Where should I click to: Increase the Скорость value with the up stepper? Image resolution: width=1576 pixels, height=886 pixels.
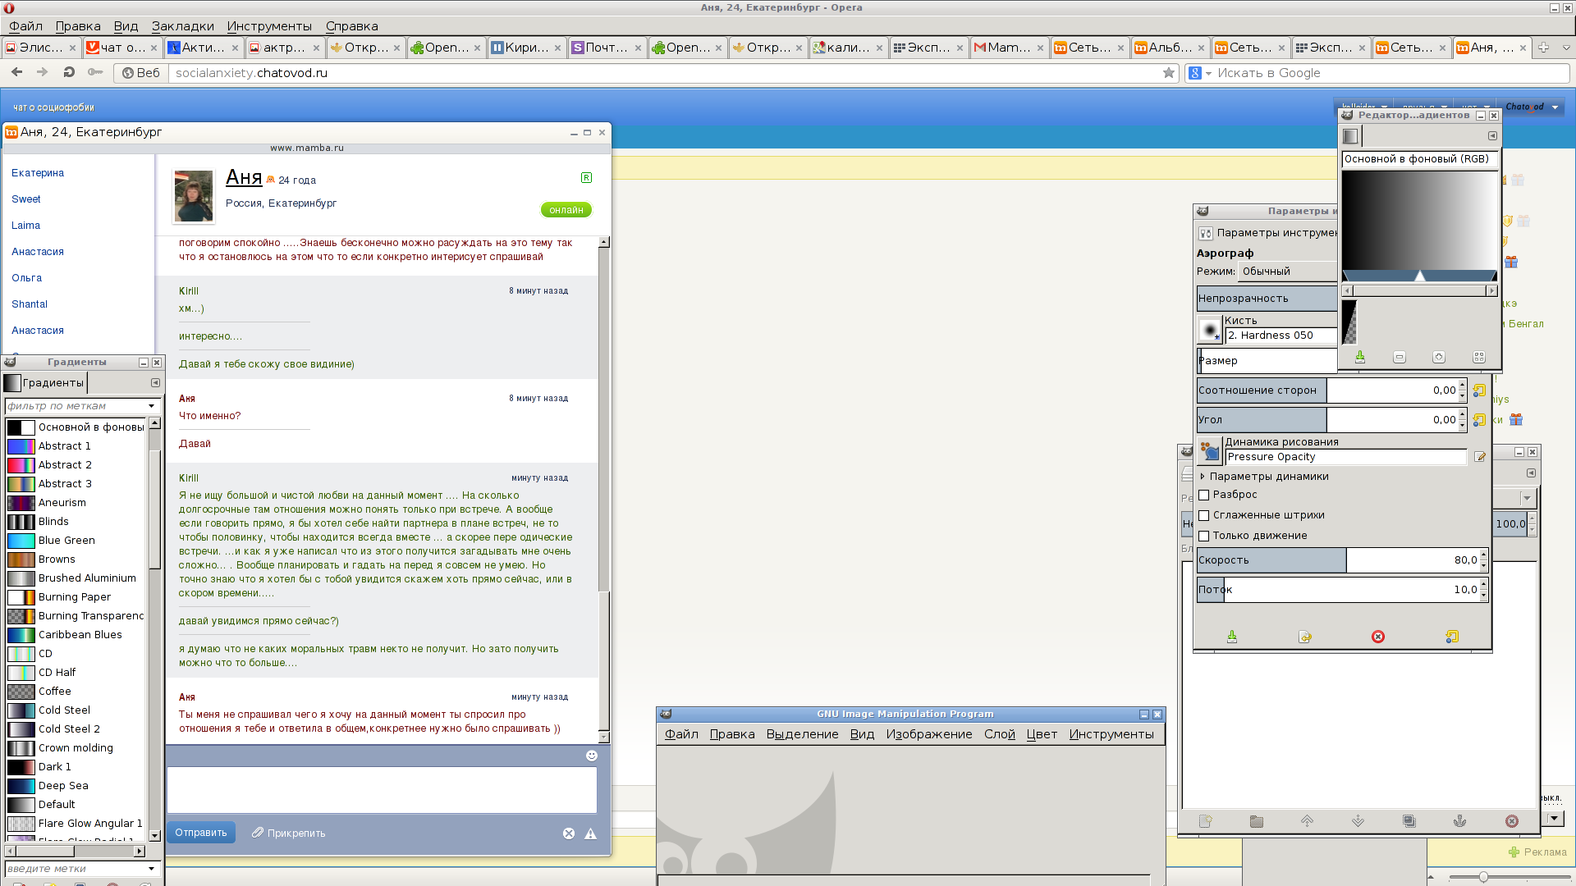(1483, 555)
